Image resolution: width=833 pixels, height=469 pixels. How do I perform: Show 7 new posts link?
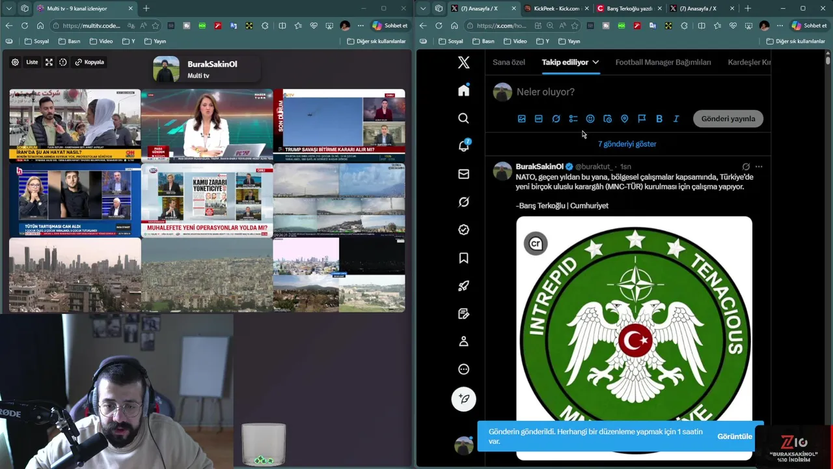pos(627,144)
